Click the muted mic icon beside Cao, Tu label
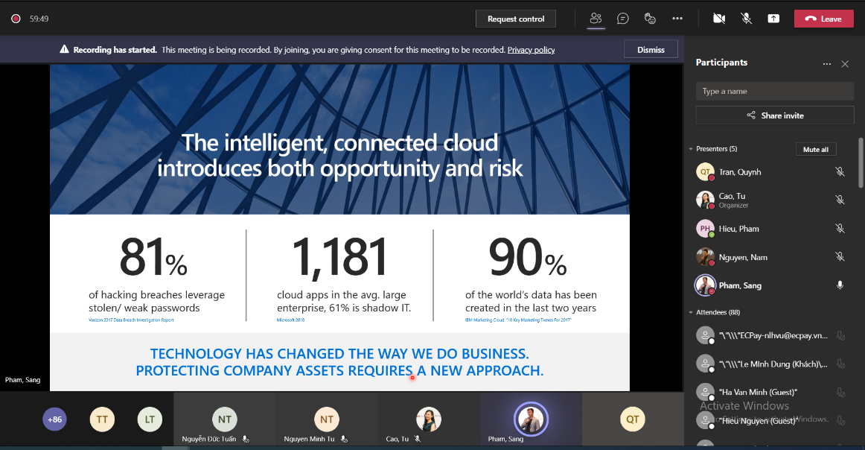The image size is (865, 450). (418, 439)
